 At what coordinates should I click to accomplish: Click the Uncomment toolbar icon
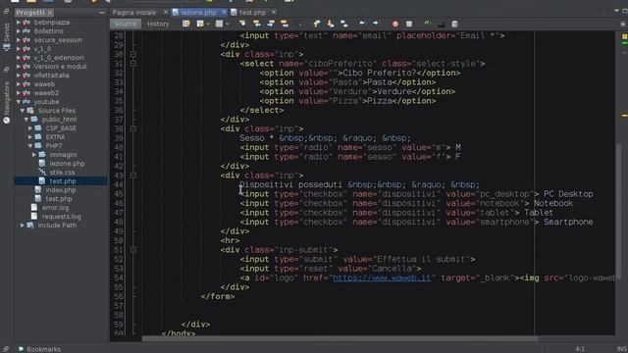point(441,24)
